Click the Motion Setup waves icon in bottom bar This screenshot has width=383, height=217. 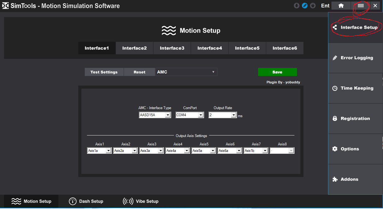tap(16, 201)
